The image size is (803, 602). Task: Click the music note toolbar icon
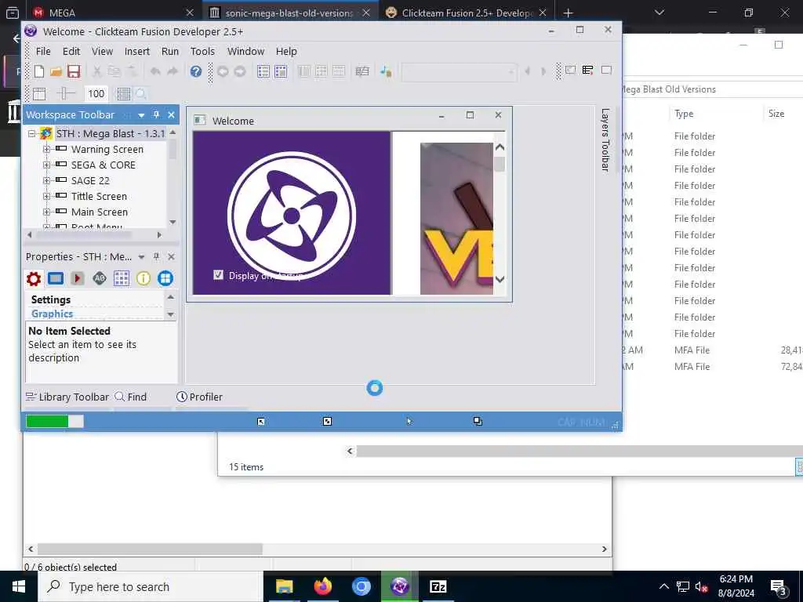point(386,71)
